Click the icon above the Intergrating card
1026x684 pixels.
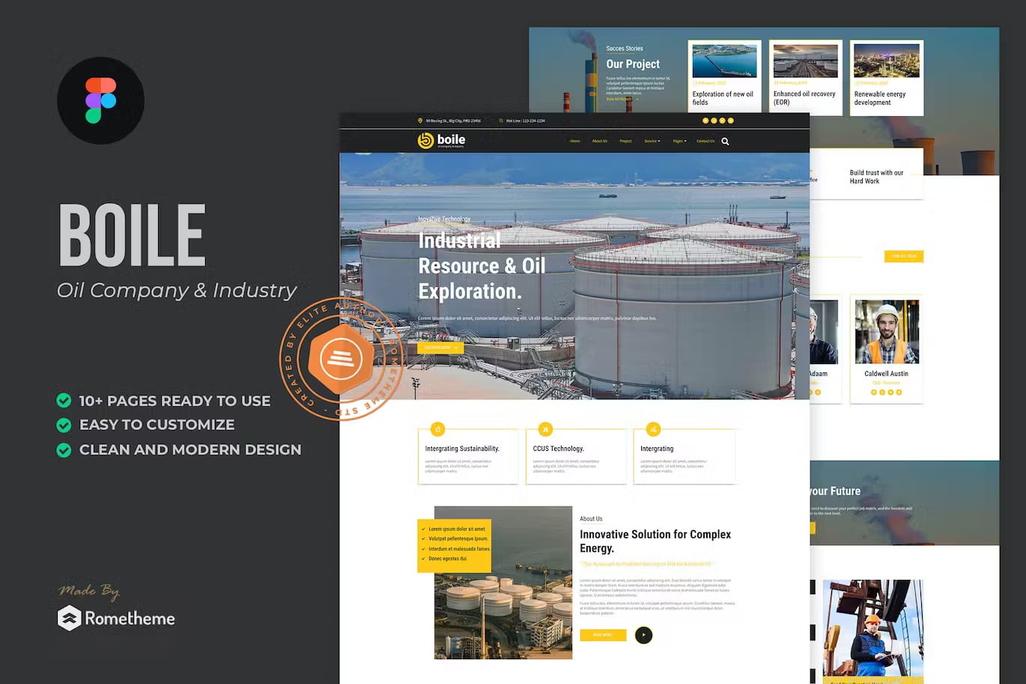653,429
